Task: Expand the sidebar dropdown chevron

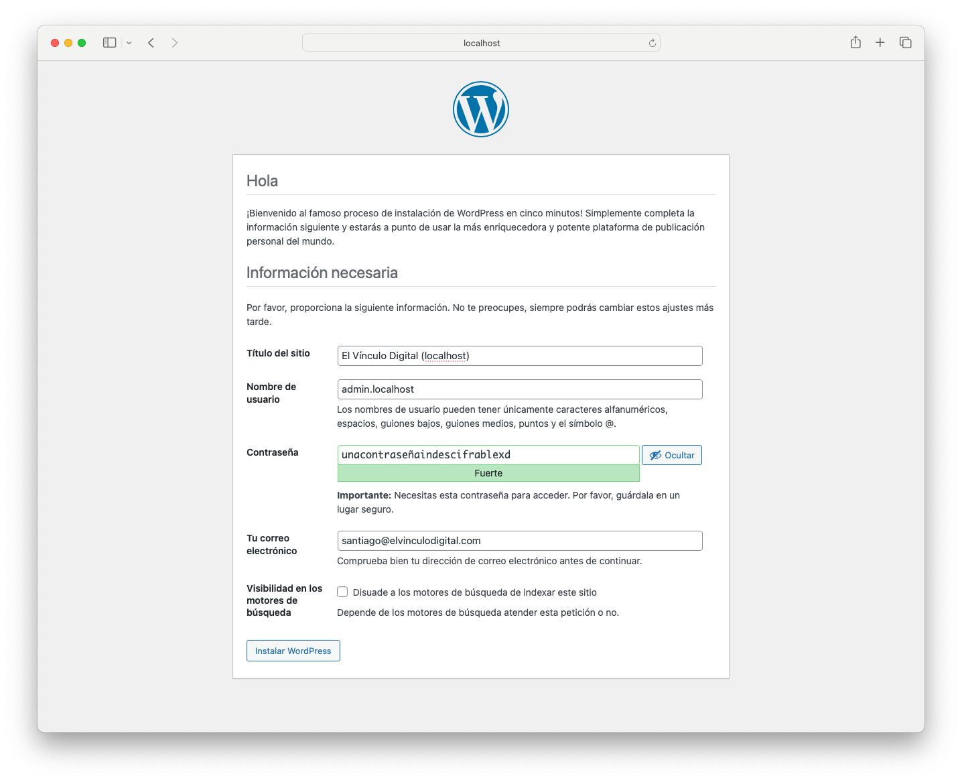Action: (129, 43)
